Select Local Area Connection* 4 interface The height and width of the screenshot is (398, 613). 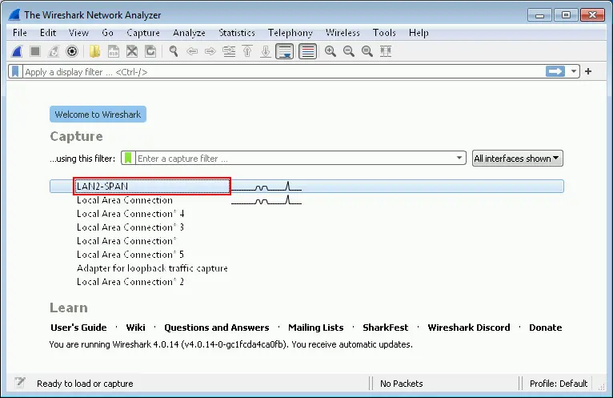click(306, 214)
